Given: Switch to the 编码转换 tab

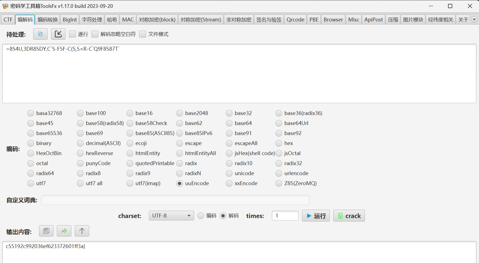Looking at the screenshot, I should point(48,19).
